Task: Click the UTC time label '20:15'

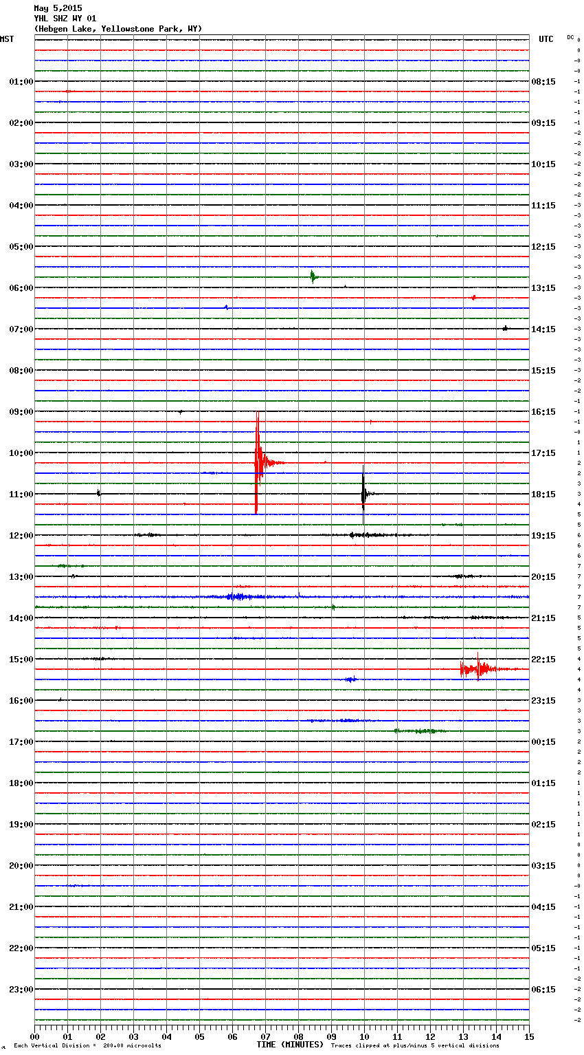Action: pos(543,577)
